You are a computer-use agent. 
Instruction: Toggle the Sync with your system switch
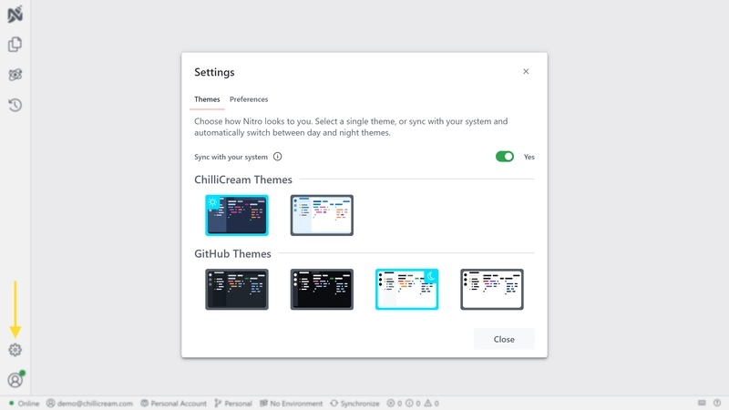(505, 157)
